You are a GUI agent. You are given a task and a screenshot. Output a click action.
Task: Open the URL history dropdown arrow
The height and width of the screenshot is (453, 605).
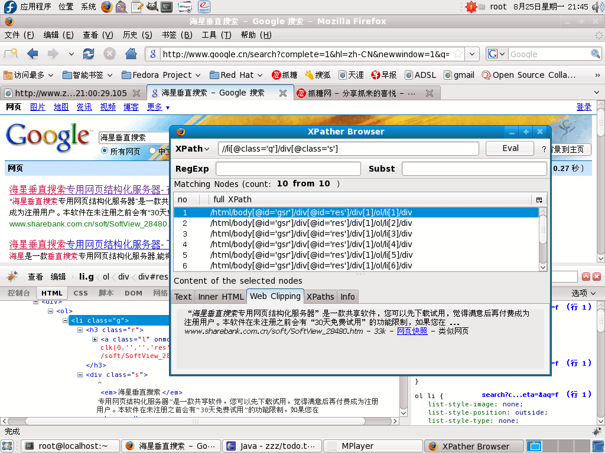[472, 54]
